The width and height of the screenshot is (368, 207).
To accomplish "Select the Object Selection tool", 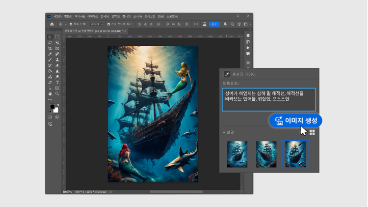I will tap(57, 43).
